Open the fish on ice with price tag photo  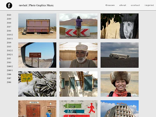pyautogui.click(x=37, y=84)
